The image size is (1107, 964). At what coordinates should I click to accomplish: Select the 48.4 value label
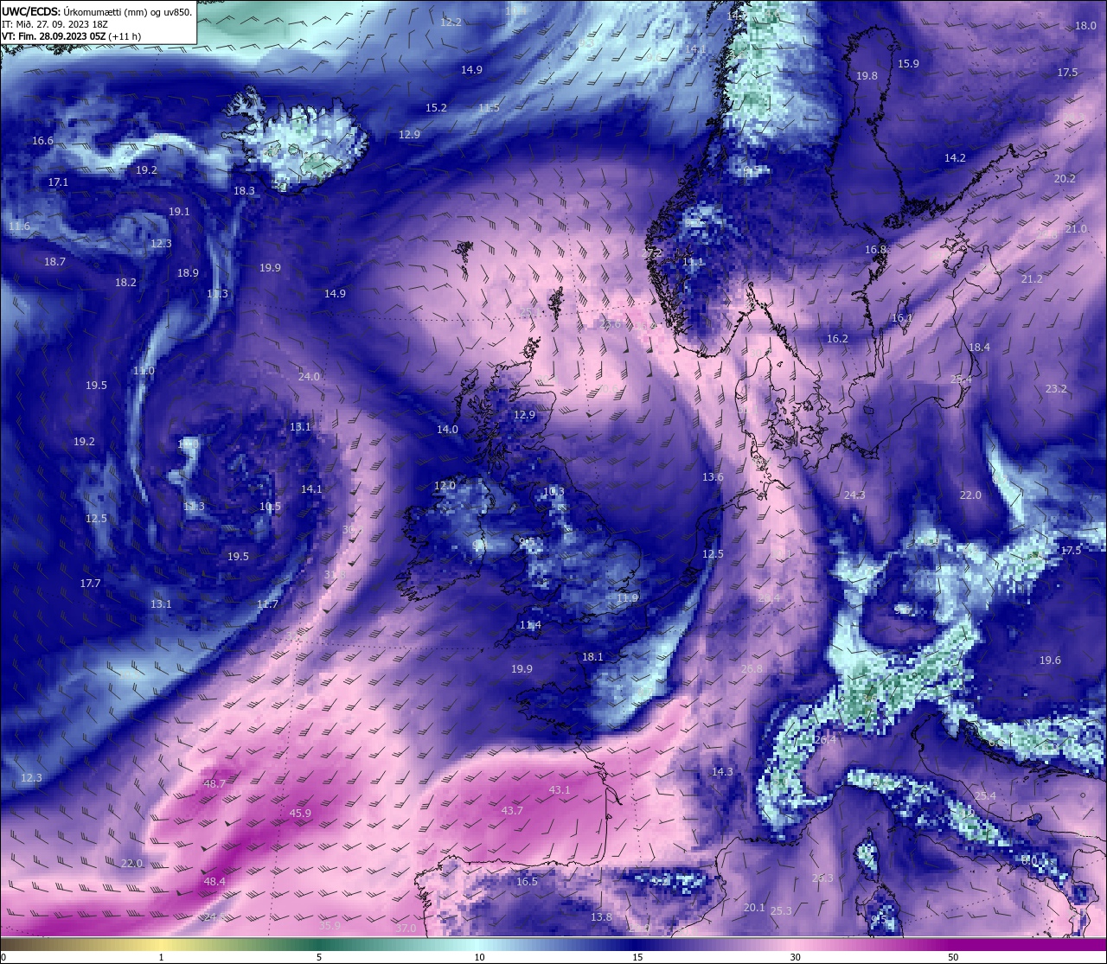click(x=214, y=882)
